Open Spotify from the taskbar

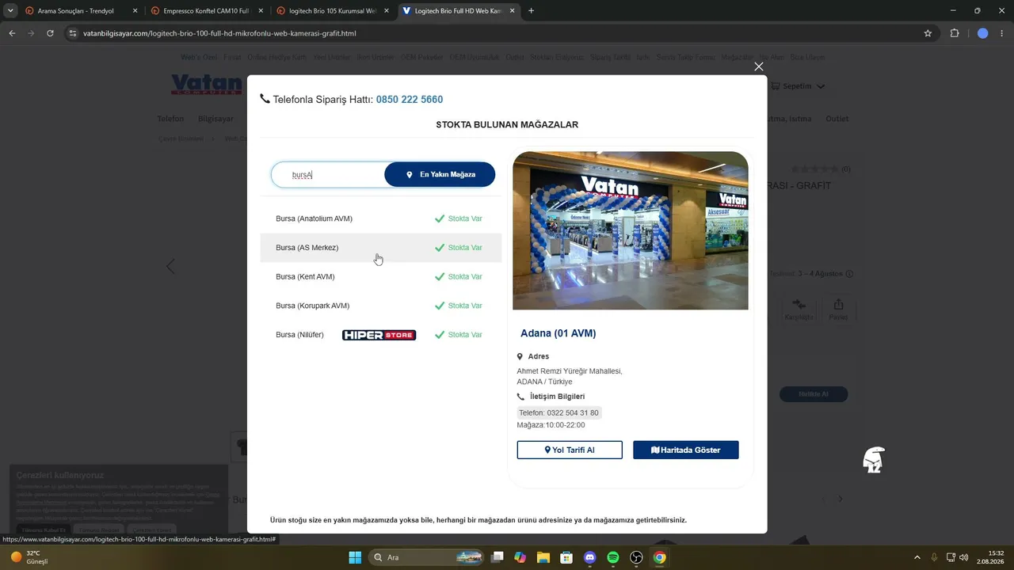(613, 557)
